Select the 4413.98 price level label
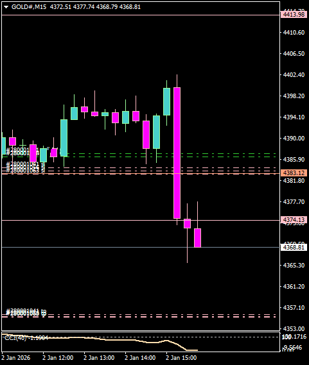Image resolution: width=309 pixels, height=365 pixels. click(x=294, y=14)
